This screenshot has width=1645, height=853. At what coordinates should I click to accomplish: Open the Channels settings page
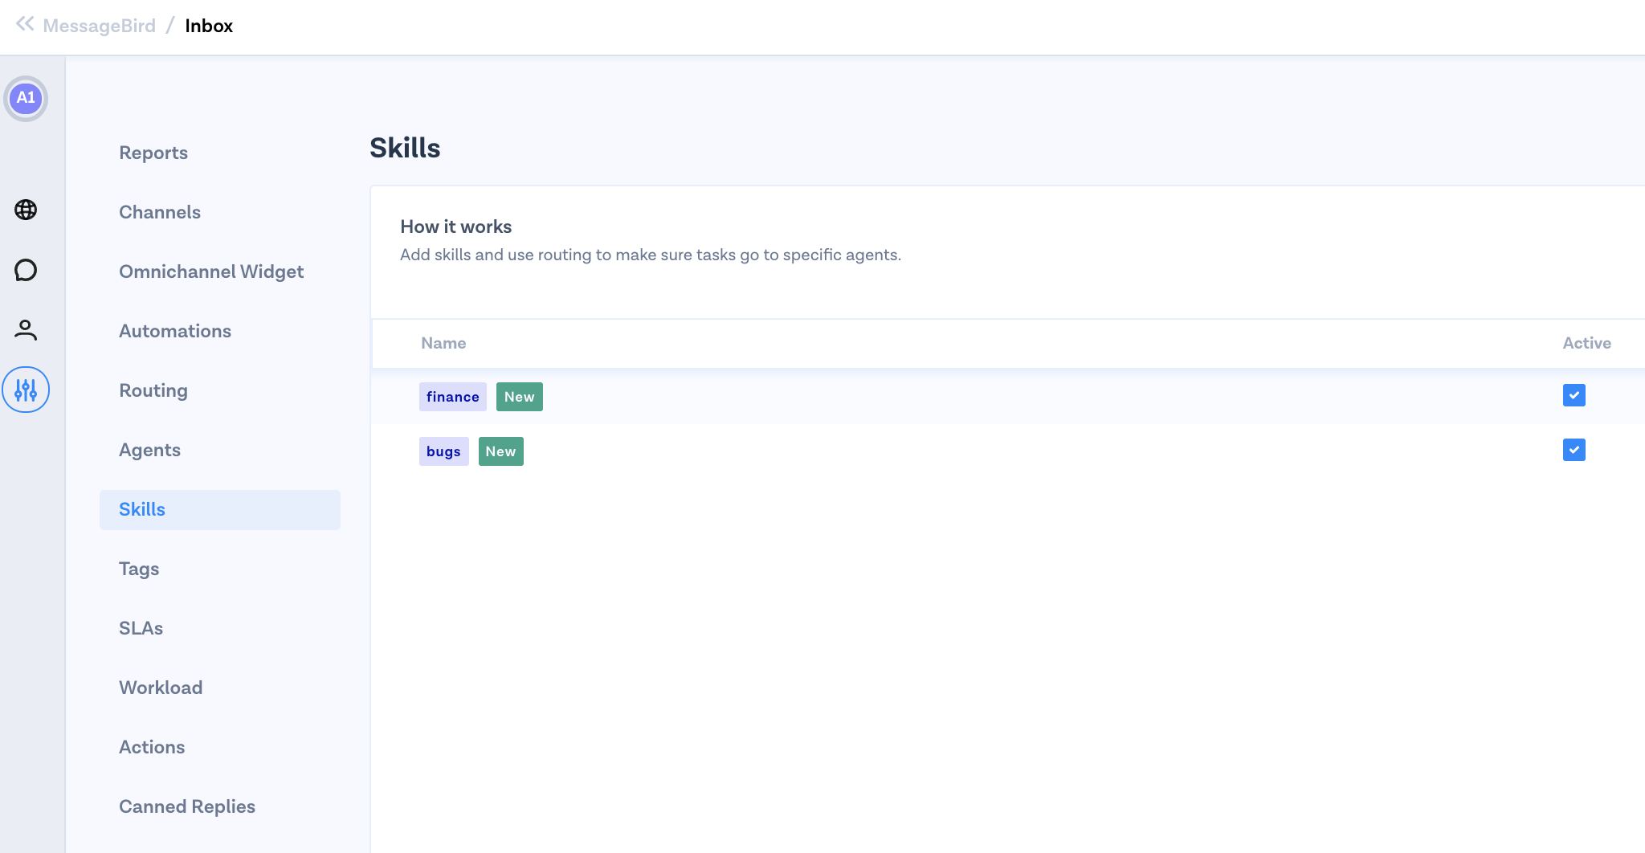pyautogui.click(x=160, y=212)
